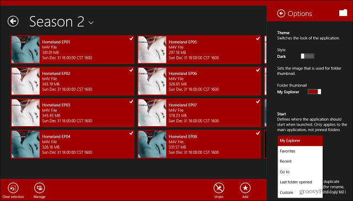Go back from the Season 2 folder
The height and width of the screenshot is (201, 353).
click(x=13, y=21)
